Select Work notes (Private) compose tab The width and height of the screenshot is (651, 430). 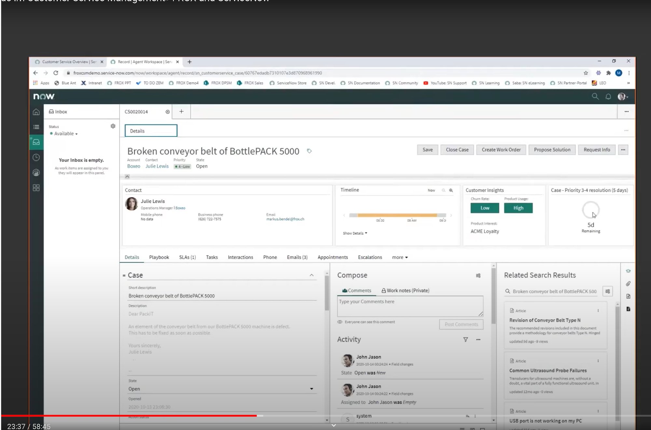pyautogui.click(x=405, y=290)
